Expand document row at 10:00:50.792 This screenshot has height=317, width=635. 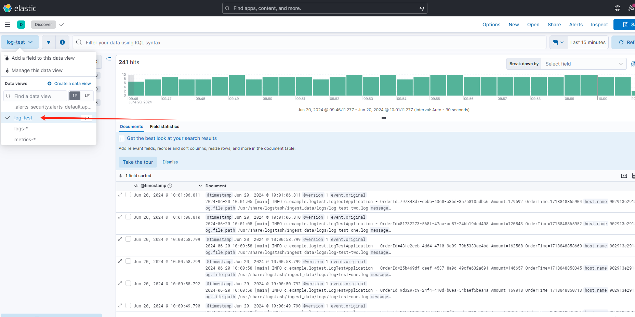[120, 284]
